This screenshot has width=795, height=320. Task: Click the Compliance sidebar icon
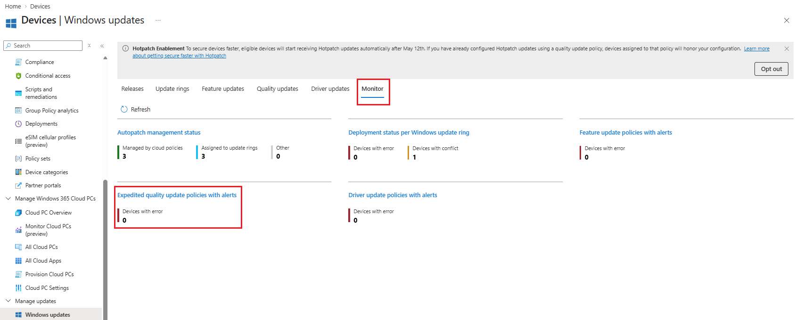18,62
